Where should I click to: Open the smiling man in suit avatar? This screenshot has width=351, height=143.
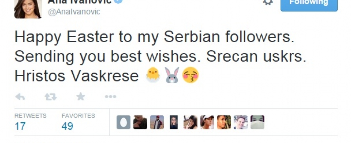pyautogui.click(x=241, y=122)
